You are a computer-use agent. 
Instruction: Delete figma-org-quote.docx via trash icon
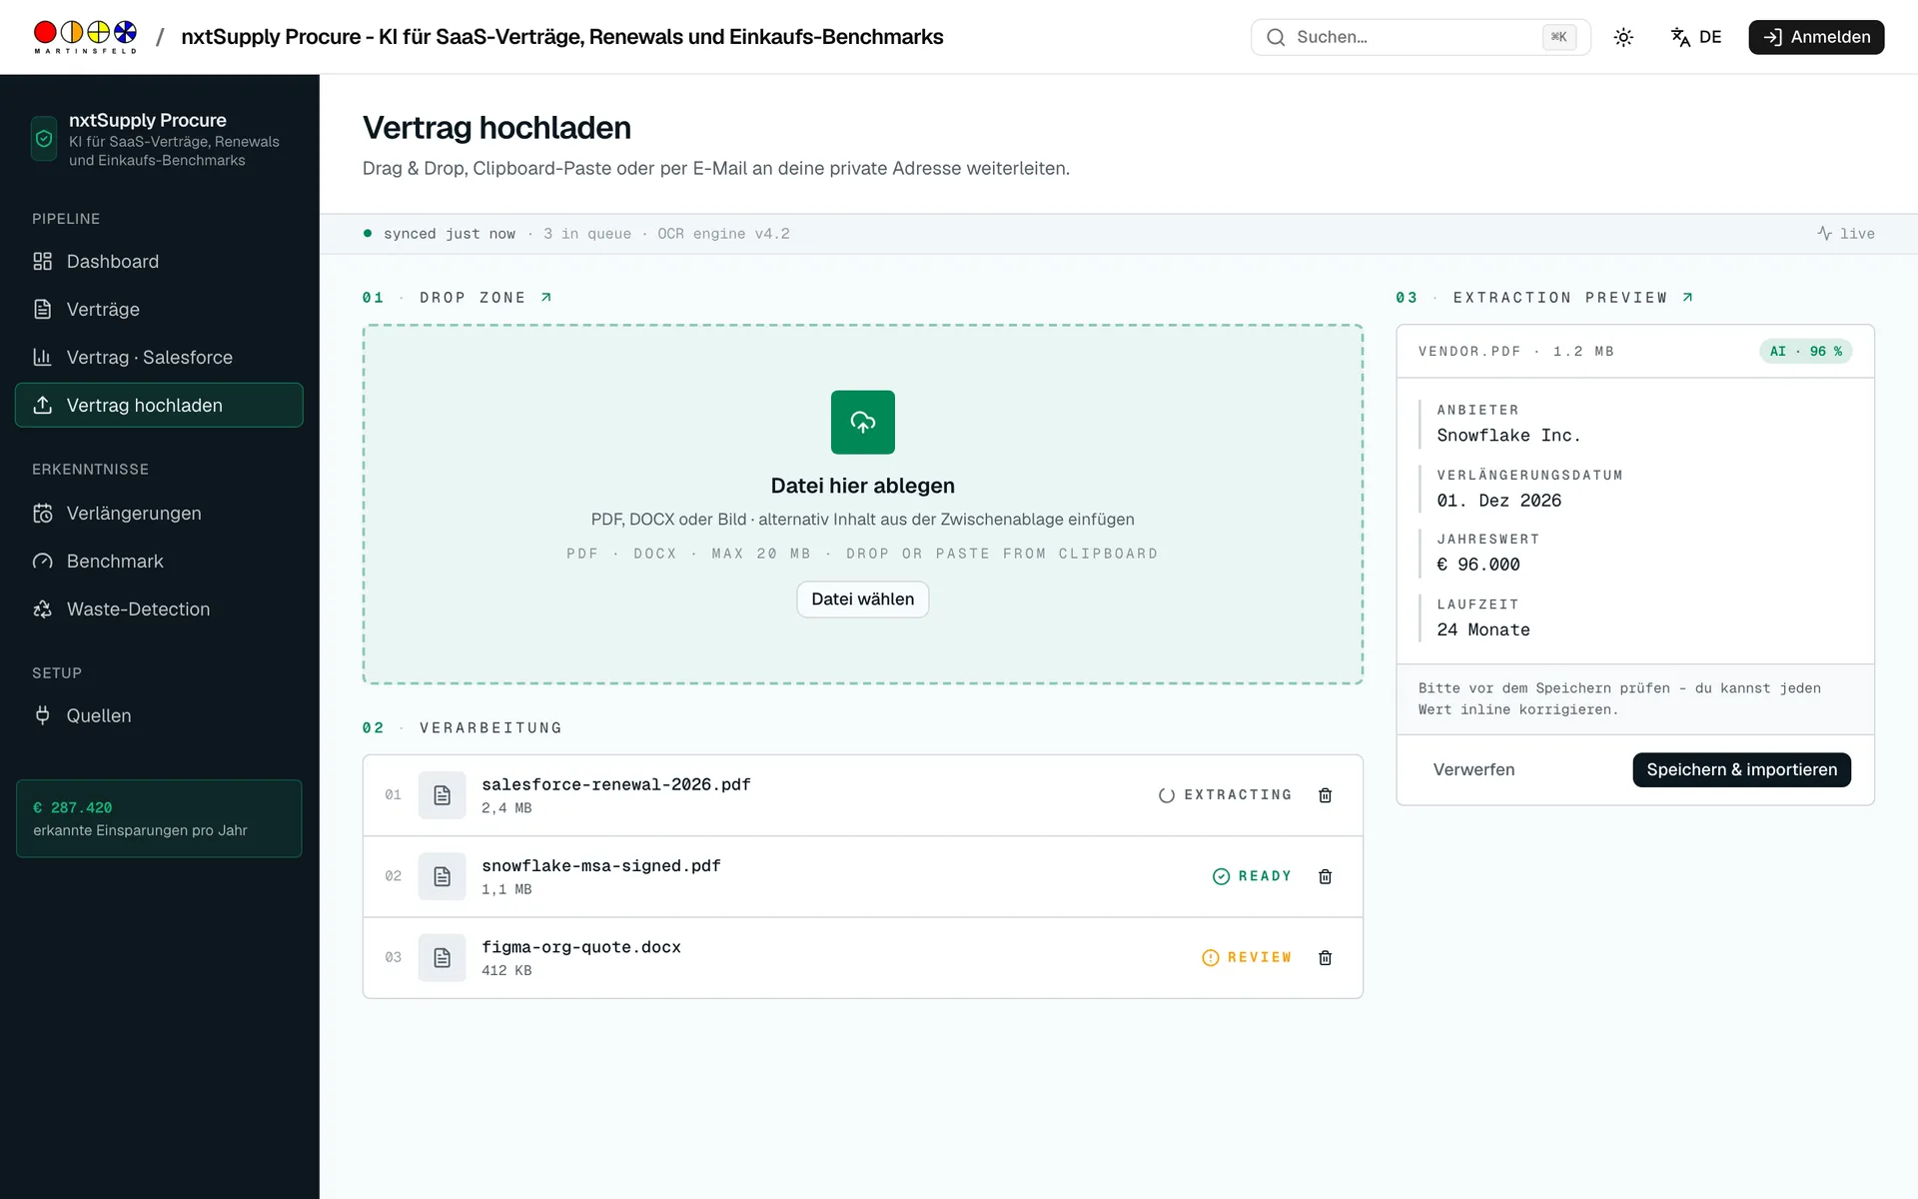pyautogui.click(x=1325, y=958)
